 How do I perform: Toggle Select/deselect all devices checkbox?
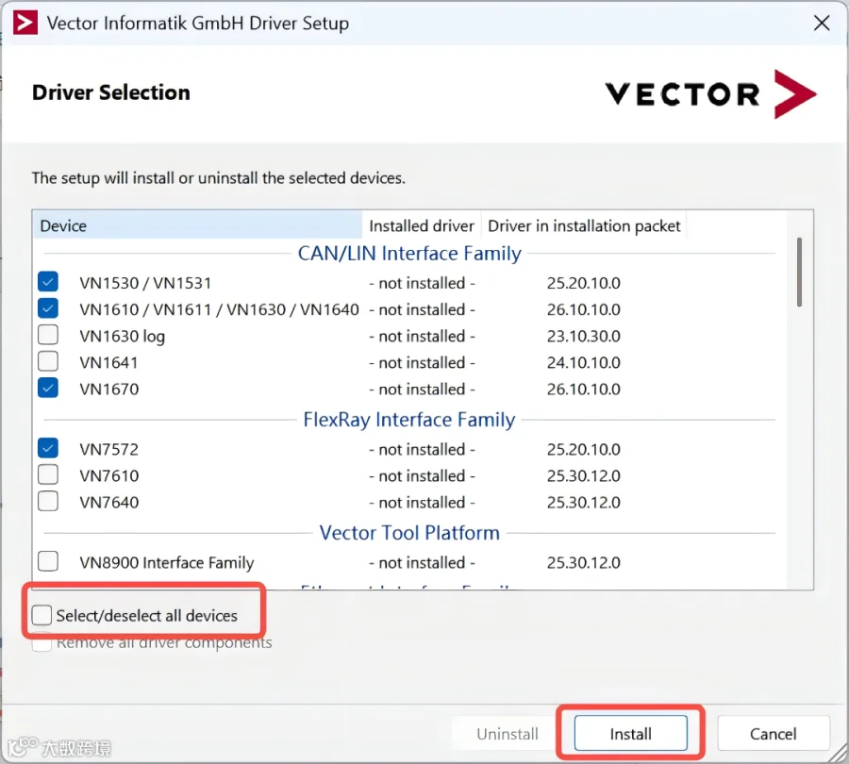point(42,616)
